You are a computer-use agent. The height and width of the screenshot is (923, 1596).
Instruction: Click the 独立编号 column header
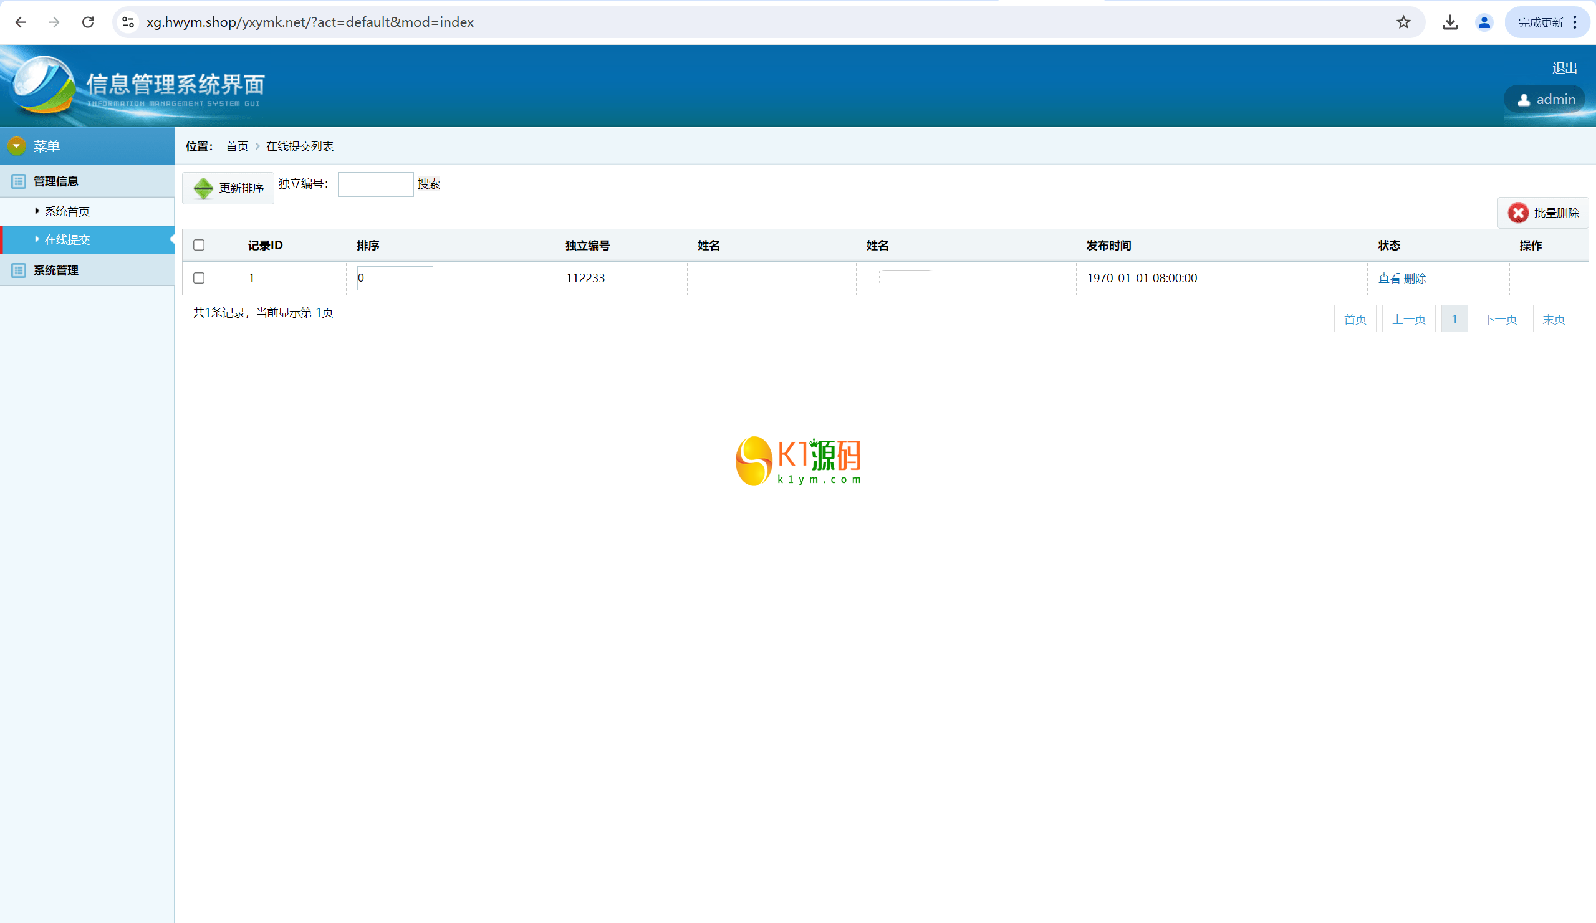(x=588, y=245)
